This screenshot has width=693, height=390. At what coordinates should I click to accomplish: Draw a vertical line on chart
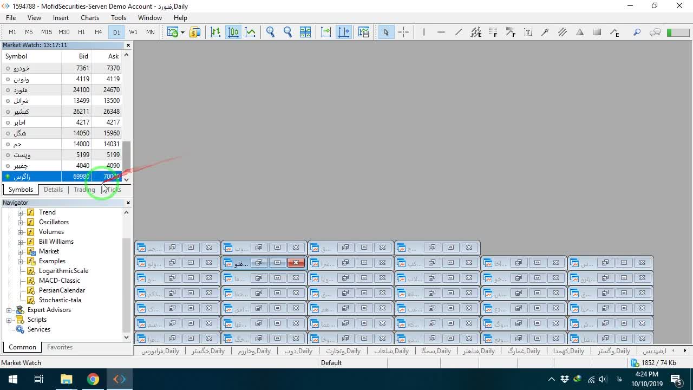click(424, 32)
